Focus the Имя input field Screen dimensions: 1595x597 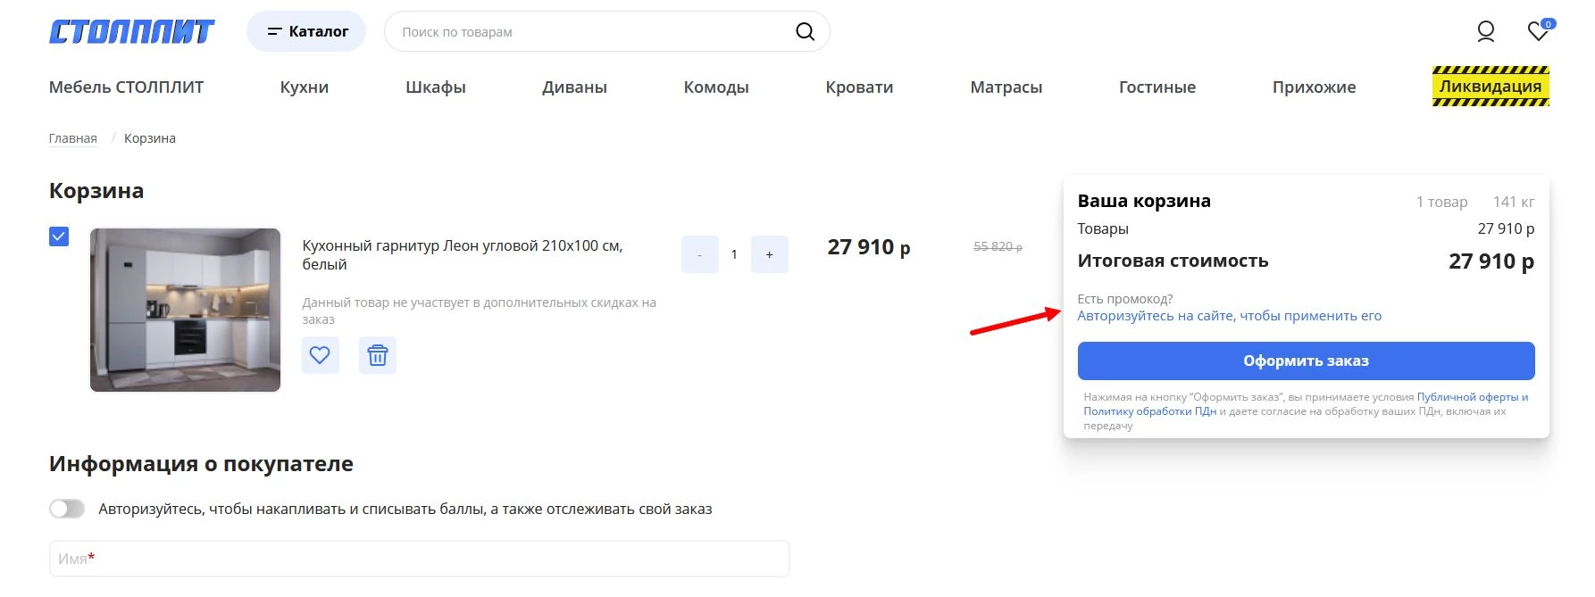coord(419,559)
